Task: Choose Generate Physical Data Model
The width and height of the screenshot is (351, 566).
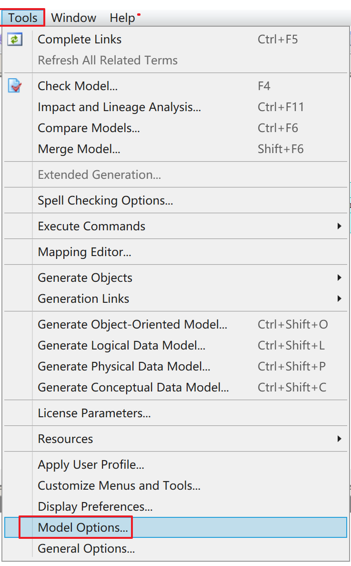Action: [x=124, y=366]
